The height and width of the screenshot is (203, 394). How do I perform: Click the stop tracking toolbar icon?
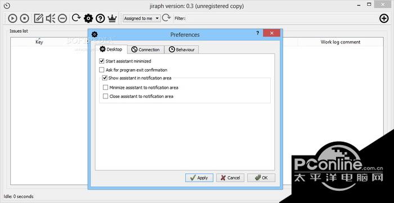(24, 19)
